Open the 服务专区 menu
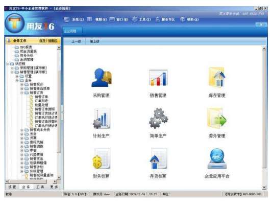Viewport: 274px width, 206px height. (x=168, y=19)
